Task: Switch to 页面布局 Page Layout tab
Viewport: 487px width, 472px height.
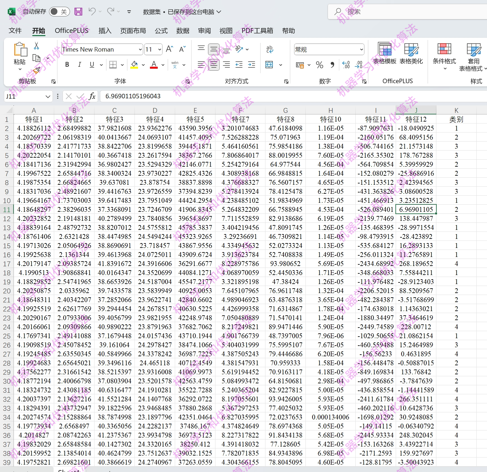Action: [133, 31]
